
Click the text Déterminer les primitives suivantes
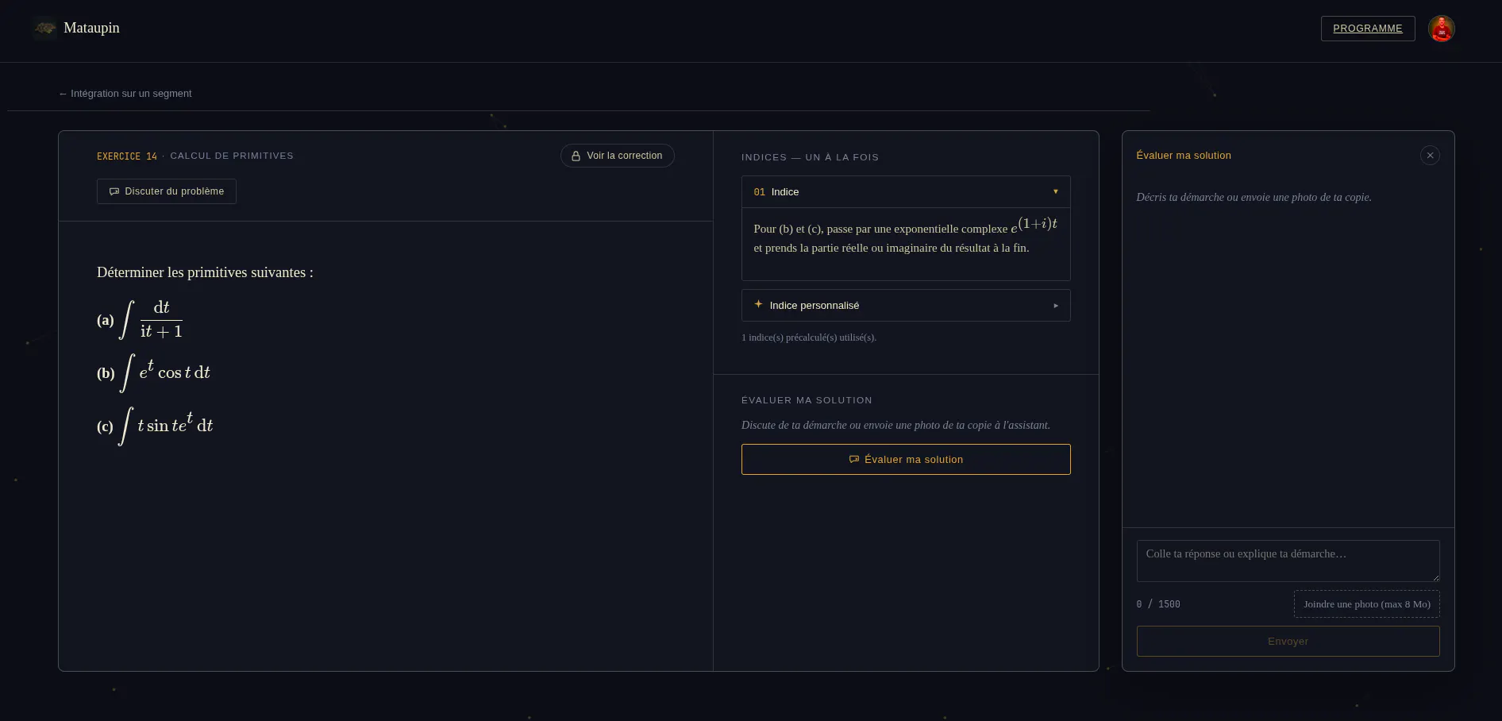click(205, 272)
